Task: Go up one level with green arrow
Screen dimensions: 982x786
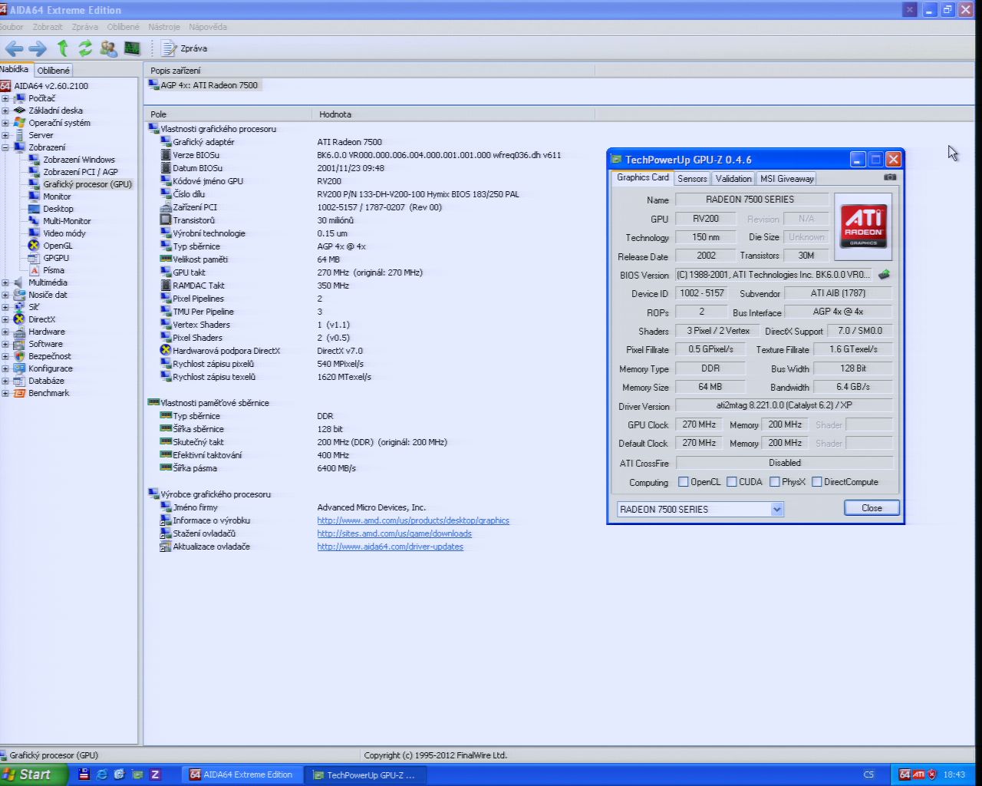Action: tap(63, 48)
